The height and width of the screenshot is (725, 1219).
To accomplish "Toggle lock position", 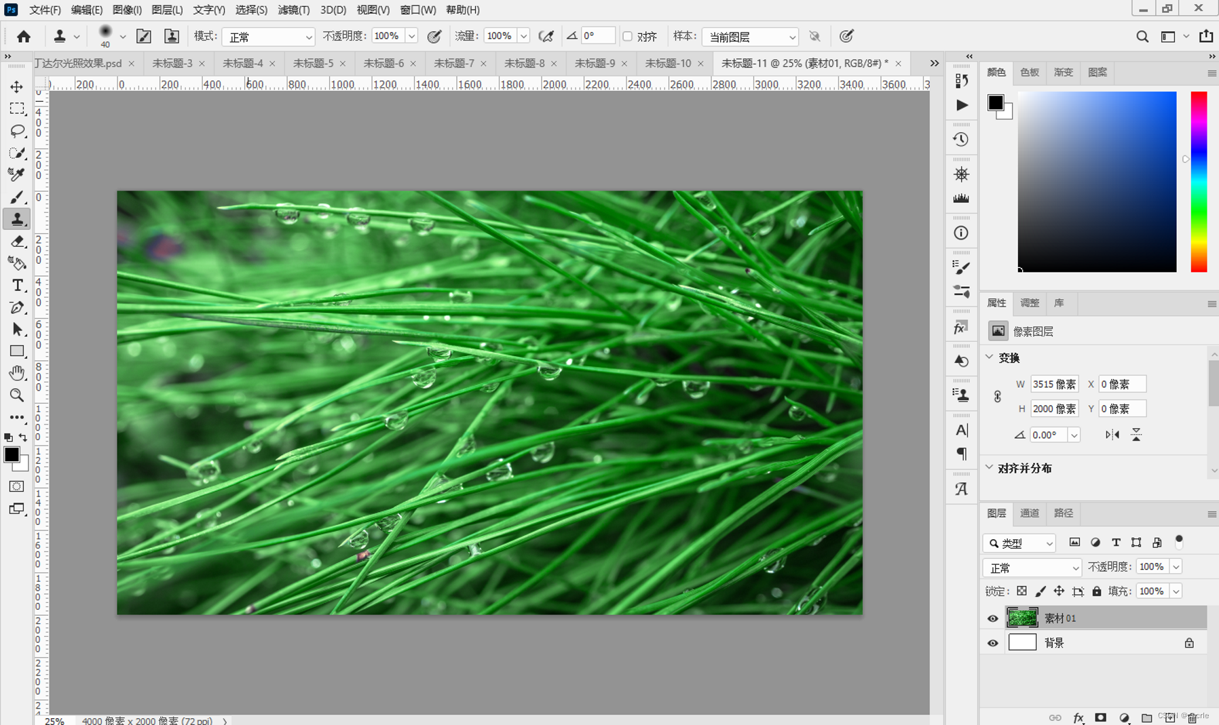I will (1059, 591).
